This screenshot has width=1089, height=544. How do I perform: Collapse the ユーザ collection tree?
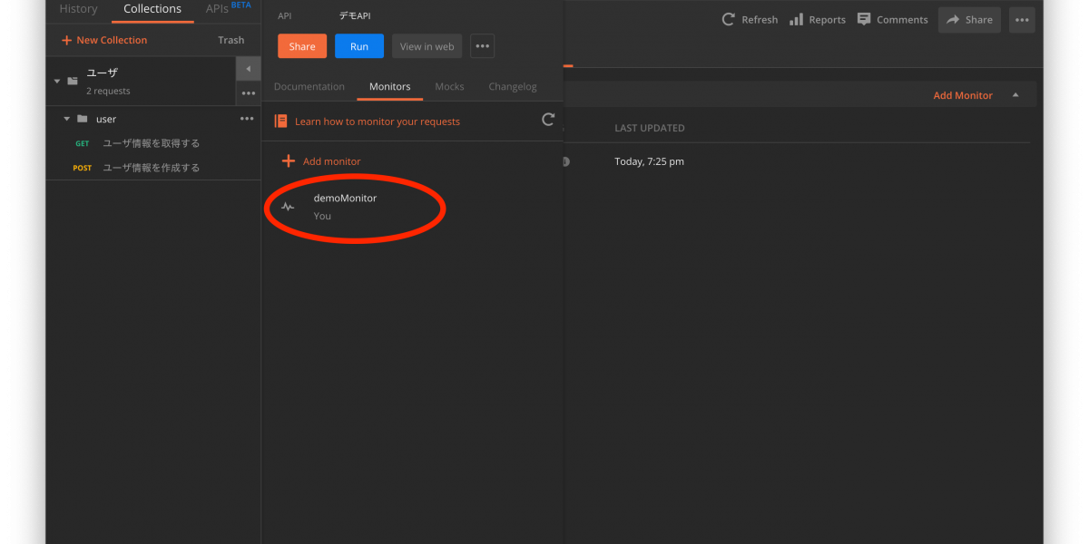(x=57, y=81)
